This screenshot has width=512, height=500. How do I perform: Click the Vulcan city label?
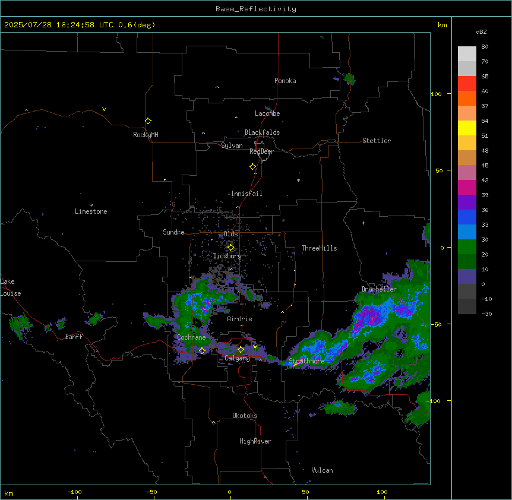point(323,470)
